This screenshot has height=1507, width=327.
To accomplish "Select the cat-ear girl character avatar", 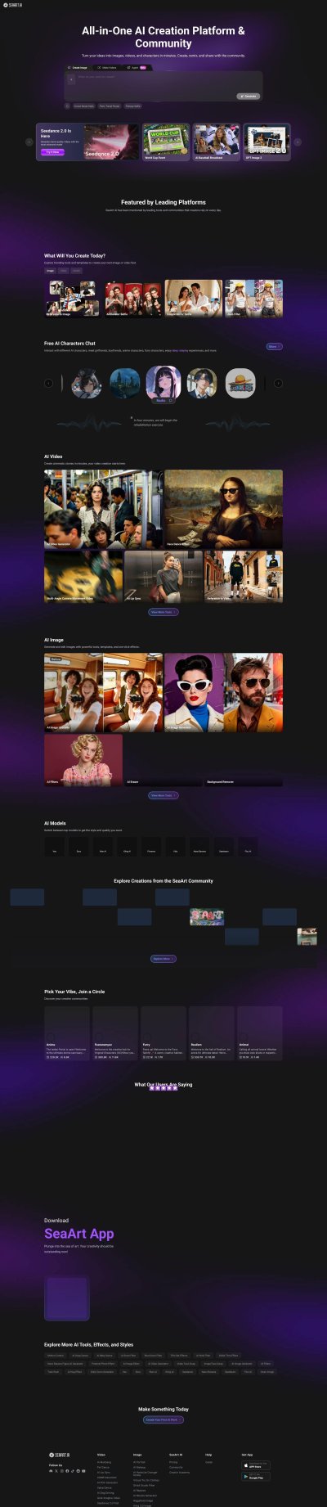I will [x=86, y=383].
